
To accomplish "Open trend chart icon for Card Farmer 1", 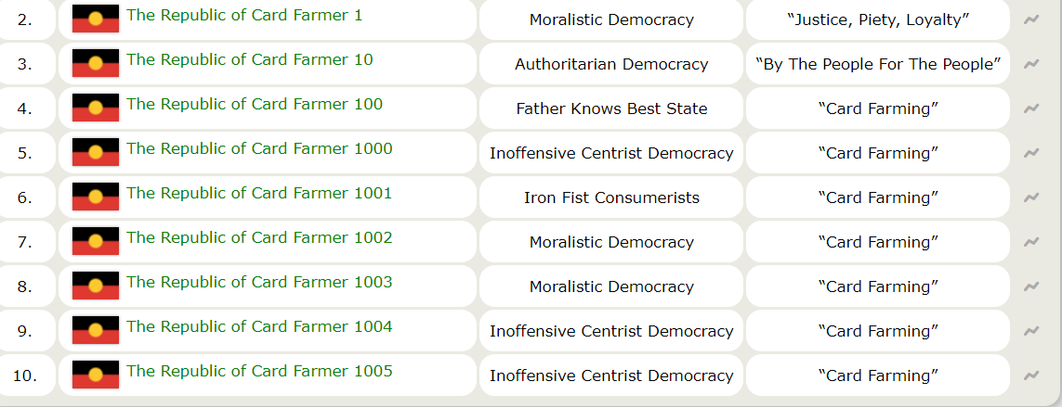I will [x=1031, y=19].
